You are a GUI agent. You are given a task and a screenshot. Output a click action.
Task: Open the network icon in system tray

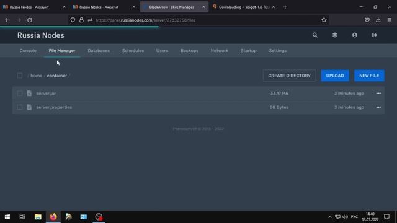click(337, 217)
